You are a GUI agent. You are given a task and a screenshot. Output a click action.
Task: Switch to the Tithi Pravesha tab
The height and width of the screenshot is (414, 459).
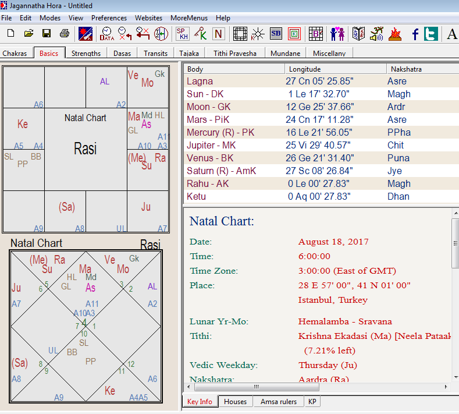click(x=234, y=53)
